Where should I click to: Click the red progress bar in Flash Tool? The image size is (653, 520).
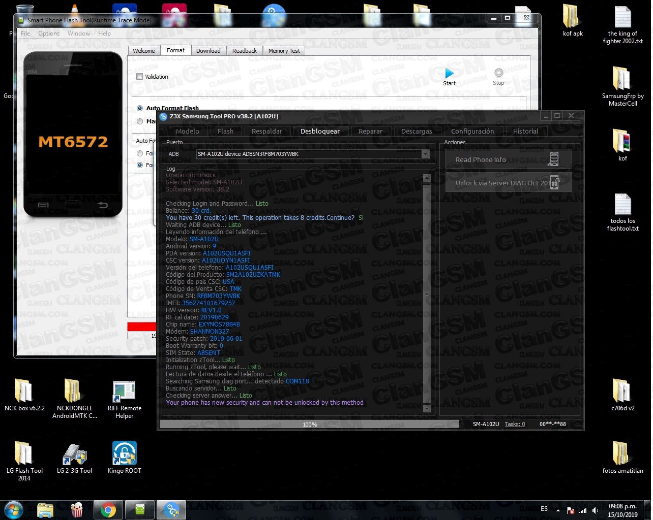tap(142, 327)
